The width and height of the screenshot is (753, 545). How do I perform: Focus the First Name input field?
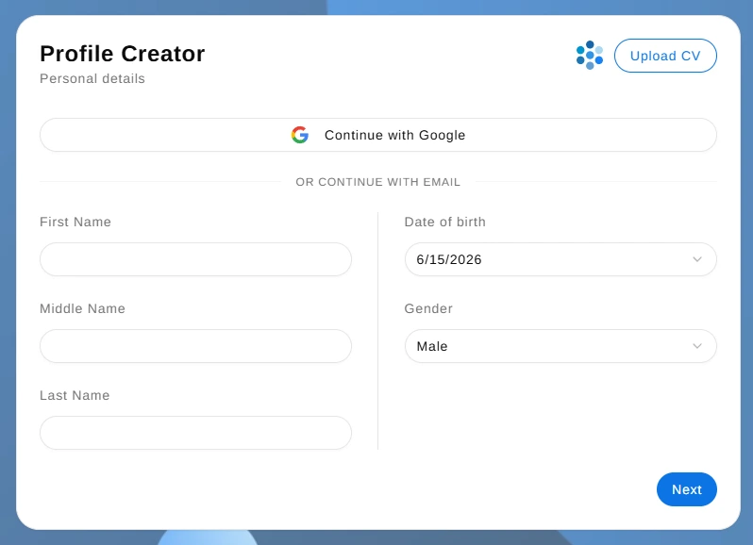[x=195, y=259]
